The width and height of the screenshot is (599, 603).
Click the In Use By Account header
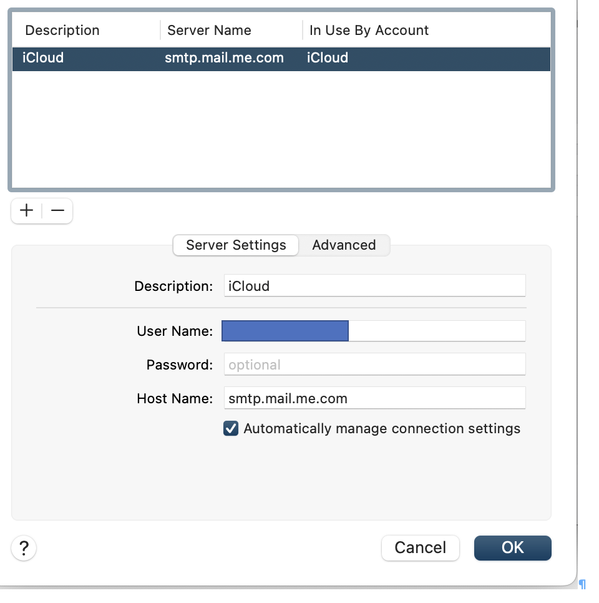tap(369, 31)
